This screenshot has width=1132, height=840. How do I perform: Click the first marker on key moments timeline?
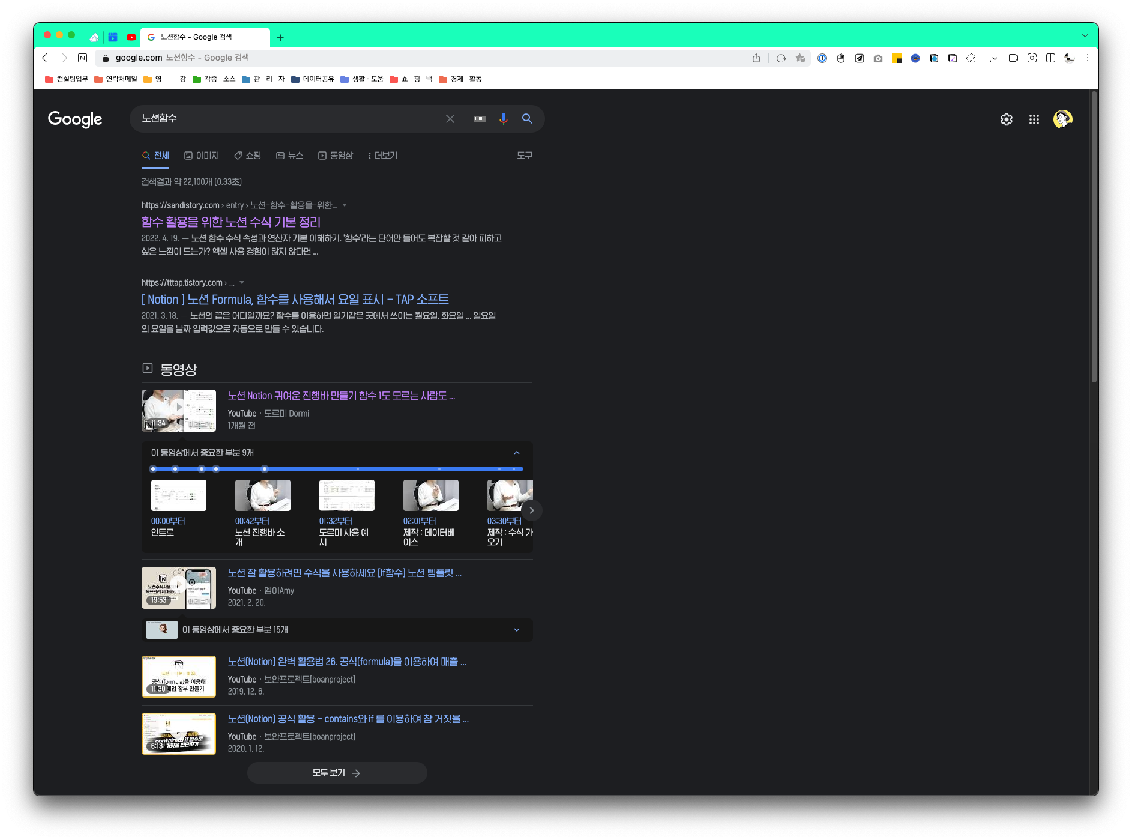click(154, 469)
